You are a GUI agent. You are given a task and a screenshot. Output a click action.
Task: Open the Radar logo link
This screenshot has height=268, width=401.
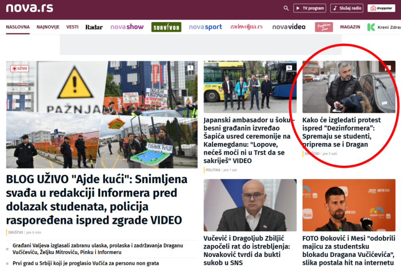click(94, 27)
